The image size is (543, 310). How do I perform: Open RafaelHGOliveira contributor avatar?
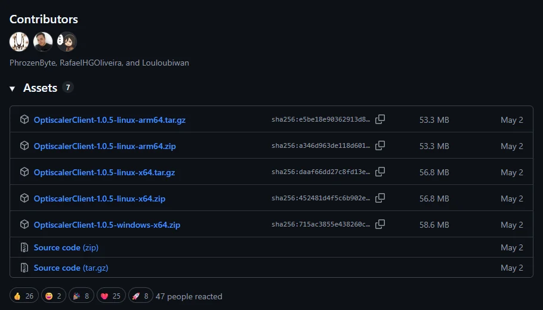[x=43, y=42]
